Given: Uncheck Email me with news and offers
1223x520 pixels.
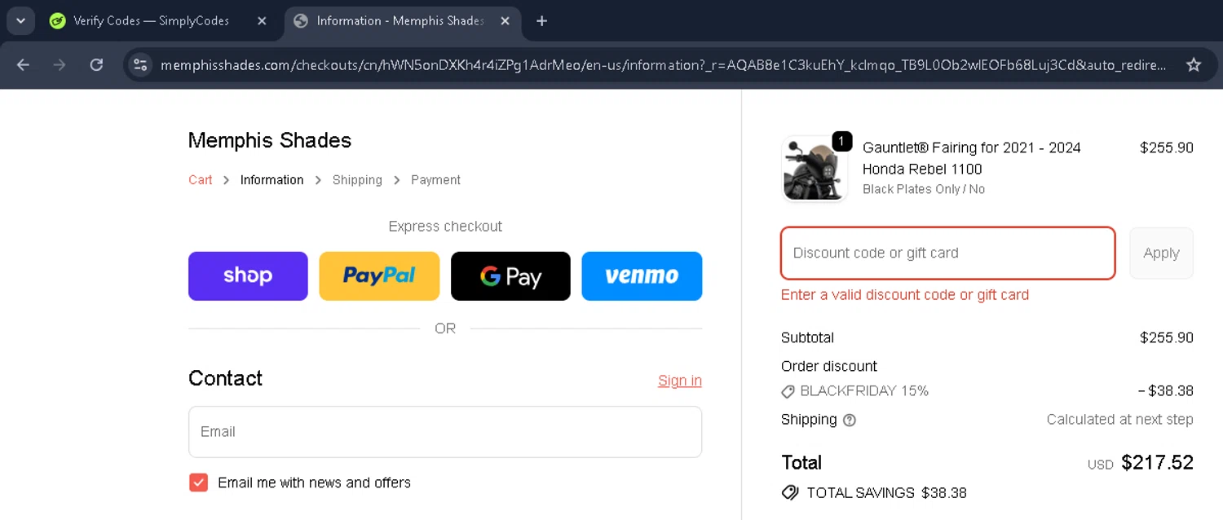Looking at the screenshot, I should (198, 483).
